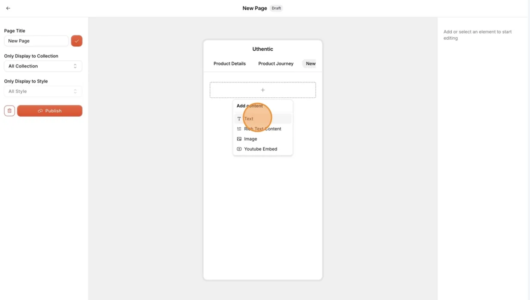Confirm page title with checkmark button
This screenshot has width=530, height=300.
77,41
